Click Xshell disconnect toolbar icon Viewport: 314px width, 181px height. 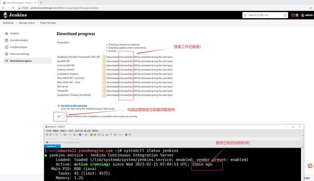(56, 135)
